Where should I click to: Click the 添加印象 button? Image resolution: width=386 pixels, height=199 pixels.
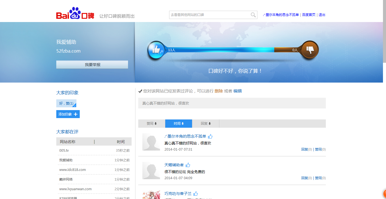pos(68,114)
